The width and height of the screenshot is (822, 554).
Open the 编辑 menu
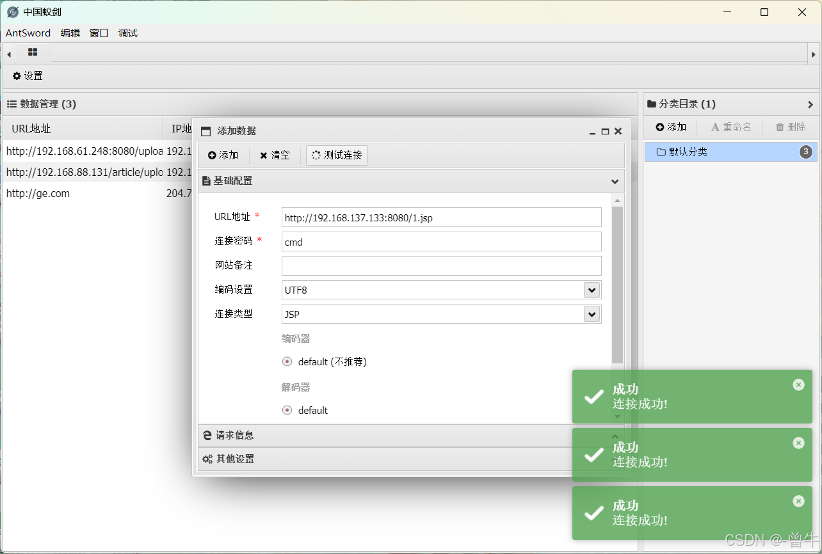pos(70,33)
